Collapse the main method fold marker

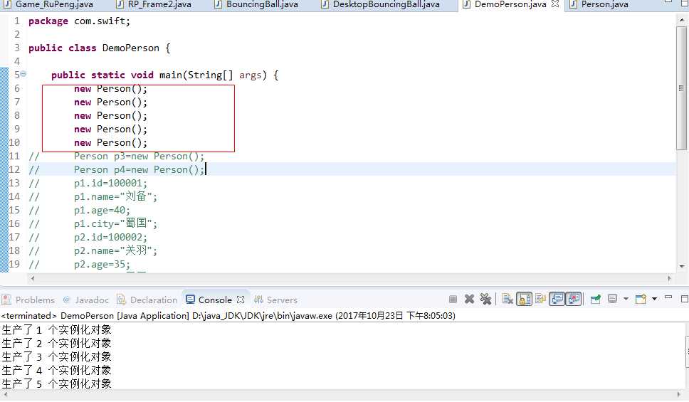point(23,74)
